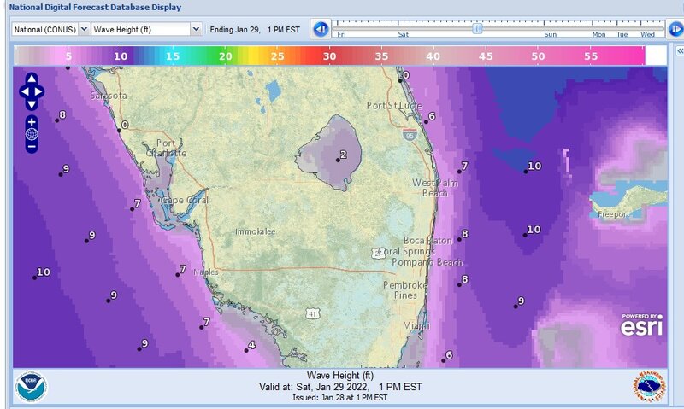Image resolution: width=684 pixels, height=409 pixels.
Task: Pan the map down with arrow
Action: tap(31, 103)
